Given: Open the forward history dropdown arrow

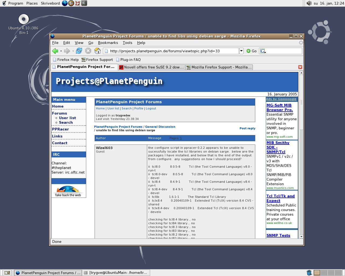Looking at the screenshot, I should pos(73,51).
